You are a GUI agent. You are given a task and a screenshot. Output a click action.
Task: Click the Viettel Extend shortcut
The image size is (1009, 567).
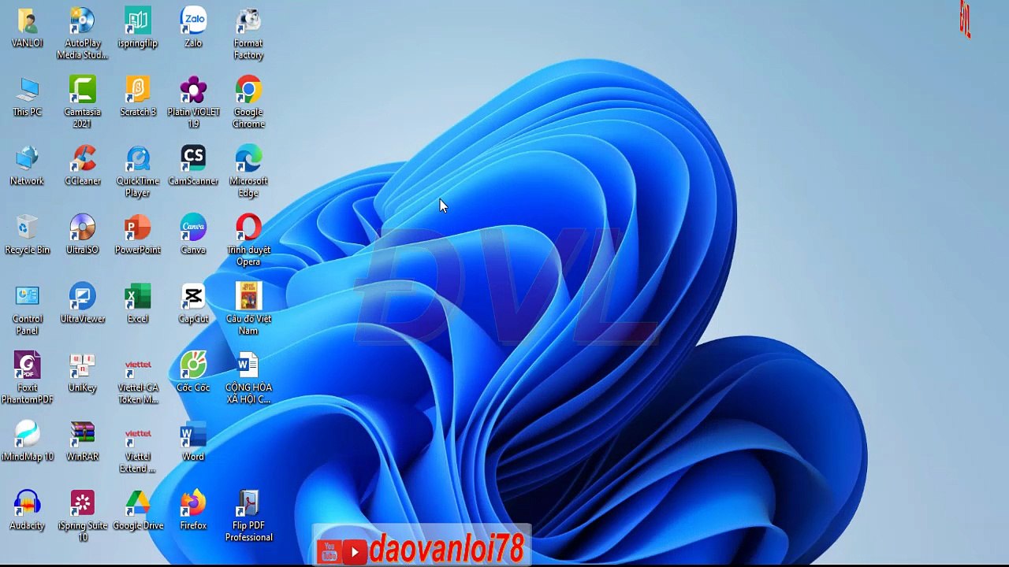[x=138, y=435]
